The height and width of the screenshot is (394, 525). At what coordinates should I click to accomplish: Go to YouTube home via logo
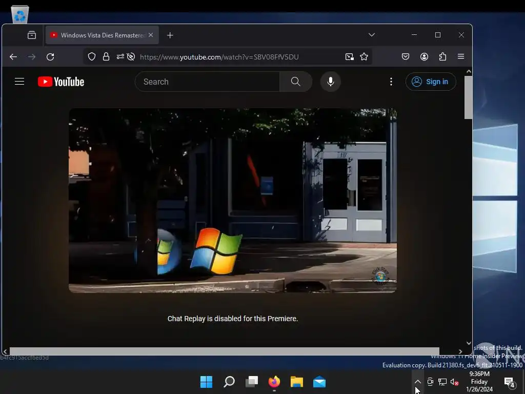coord(61,82)
